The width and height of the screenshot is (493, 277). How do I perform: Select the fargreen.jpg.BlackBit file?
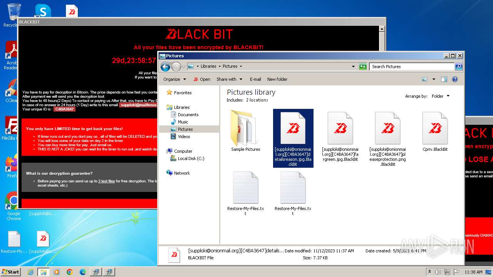[340, 136]
